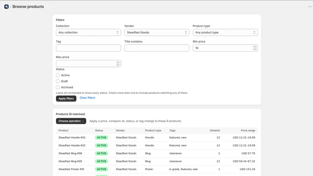This screenshot has width=313, height=176.
Task: Click the Max price stepper arrows
Action: (118, 63)
